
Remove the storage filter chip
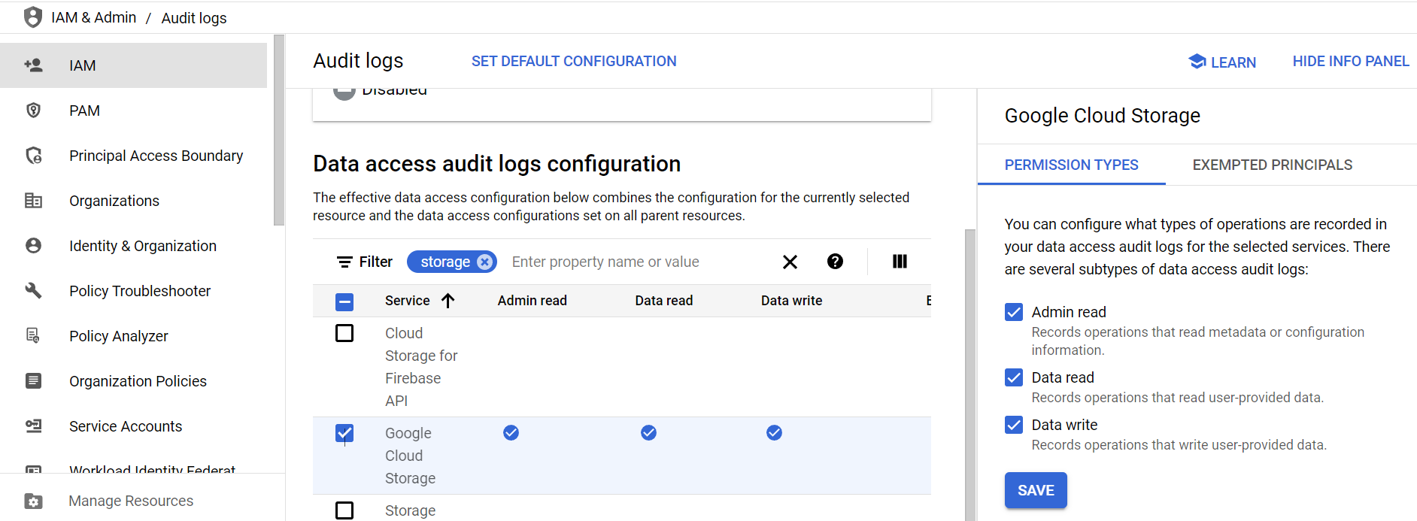485,262
